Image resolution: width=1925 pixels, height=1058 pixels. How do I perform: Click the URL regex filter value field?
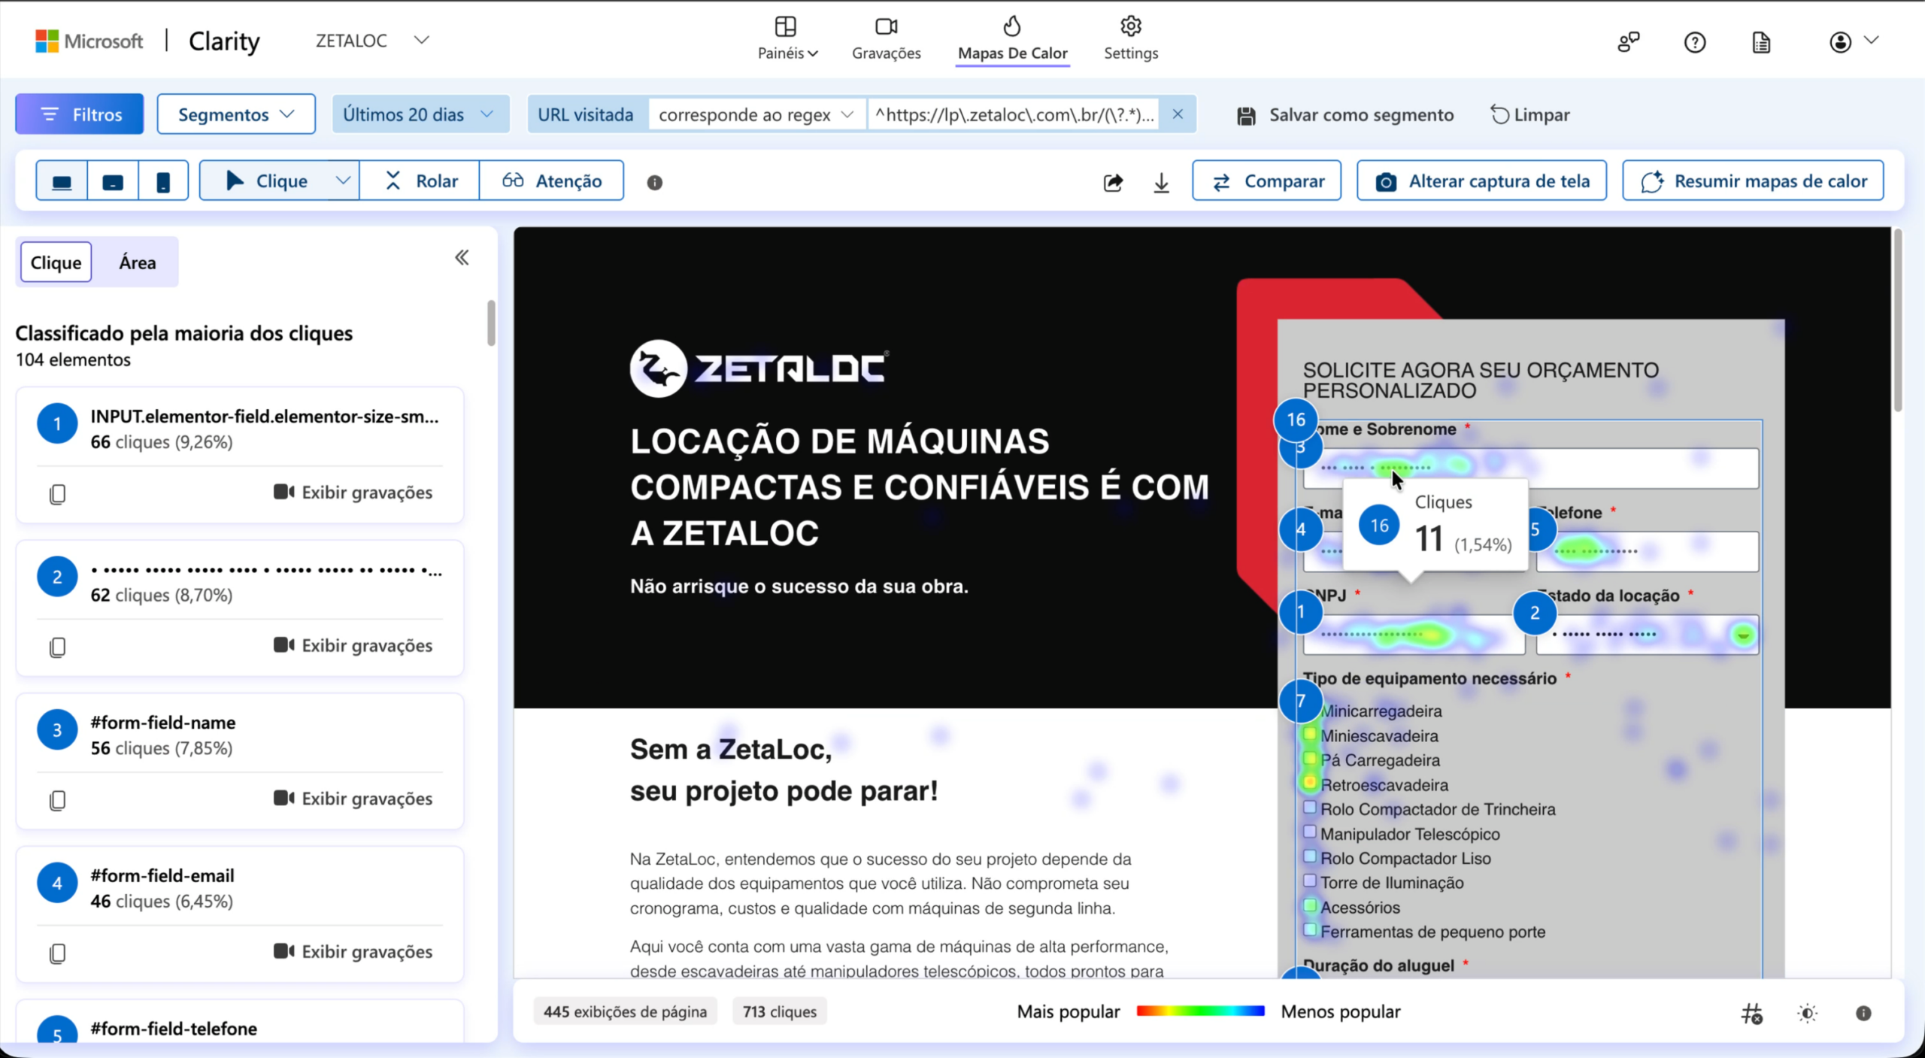(x=1014, y=114)
